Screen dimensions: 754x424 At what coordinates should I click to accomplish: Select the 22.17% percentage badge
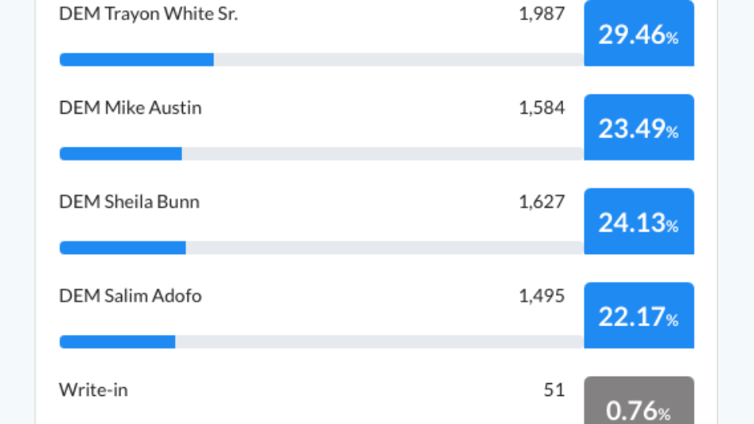(x=638, y=315)
